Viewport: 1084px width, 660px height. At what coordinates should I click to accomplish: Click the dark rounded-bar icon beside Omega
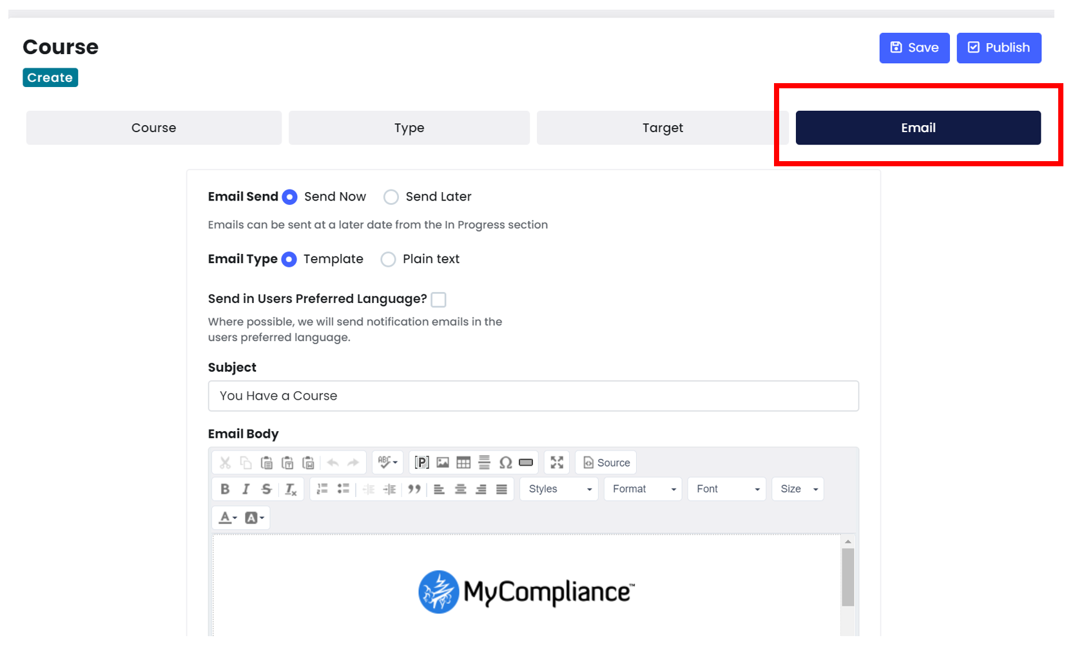[x=526, y=463]
